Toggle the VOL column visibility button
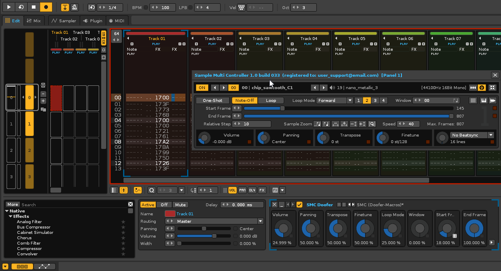501x271 pixels. (x=233, y=190)
